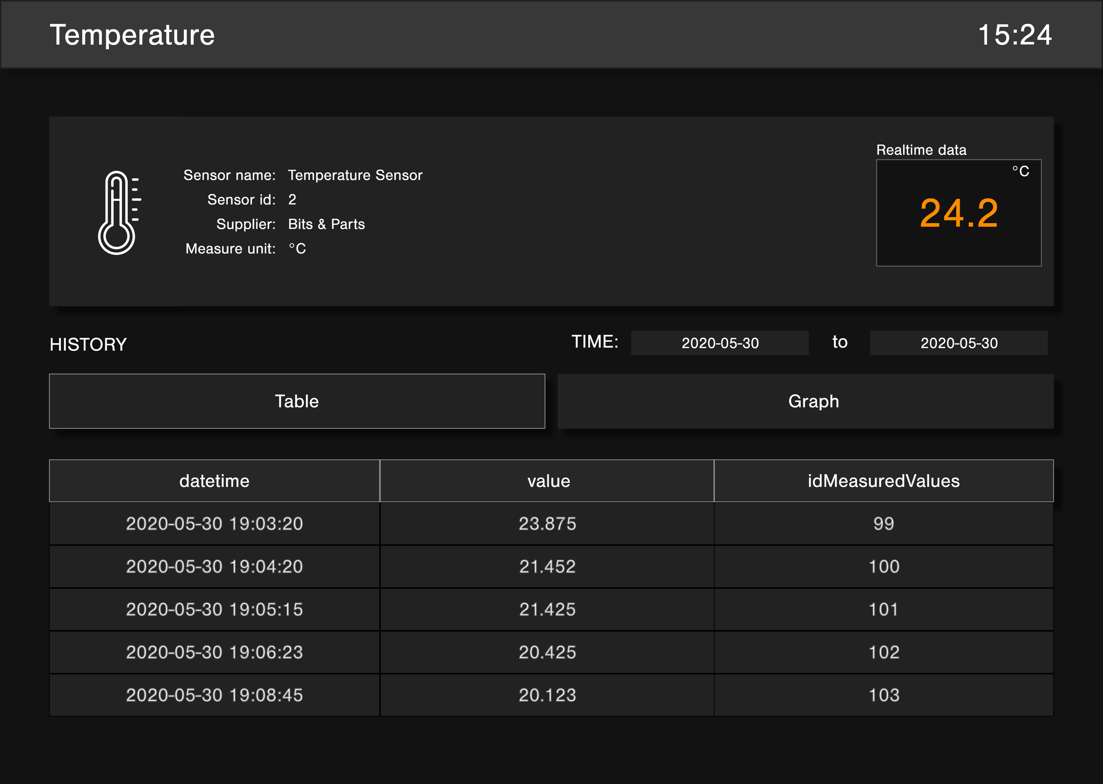The width and height of the screenshot is (1103, 784).
Task: Open the start date field 2020-05-30
Action: 720,343
